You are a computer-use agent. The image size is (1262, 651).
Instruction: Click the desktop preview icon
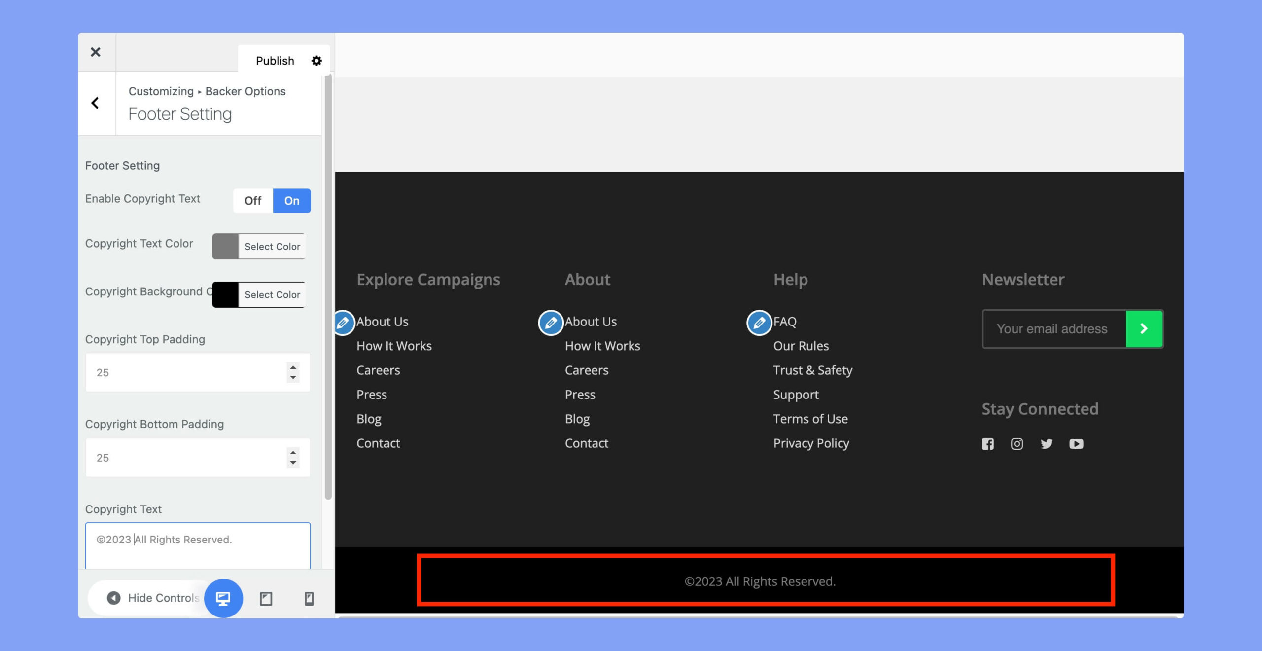223,597
